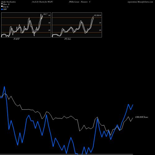Click the MunafaSutra.com label

[x=145, y=2]
